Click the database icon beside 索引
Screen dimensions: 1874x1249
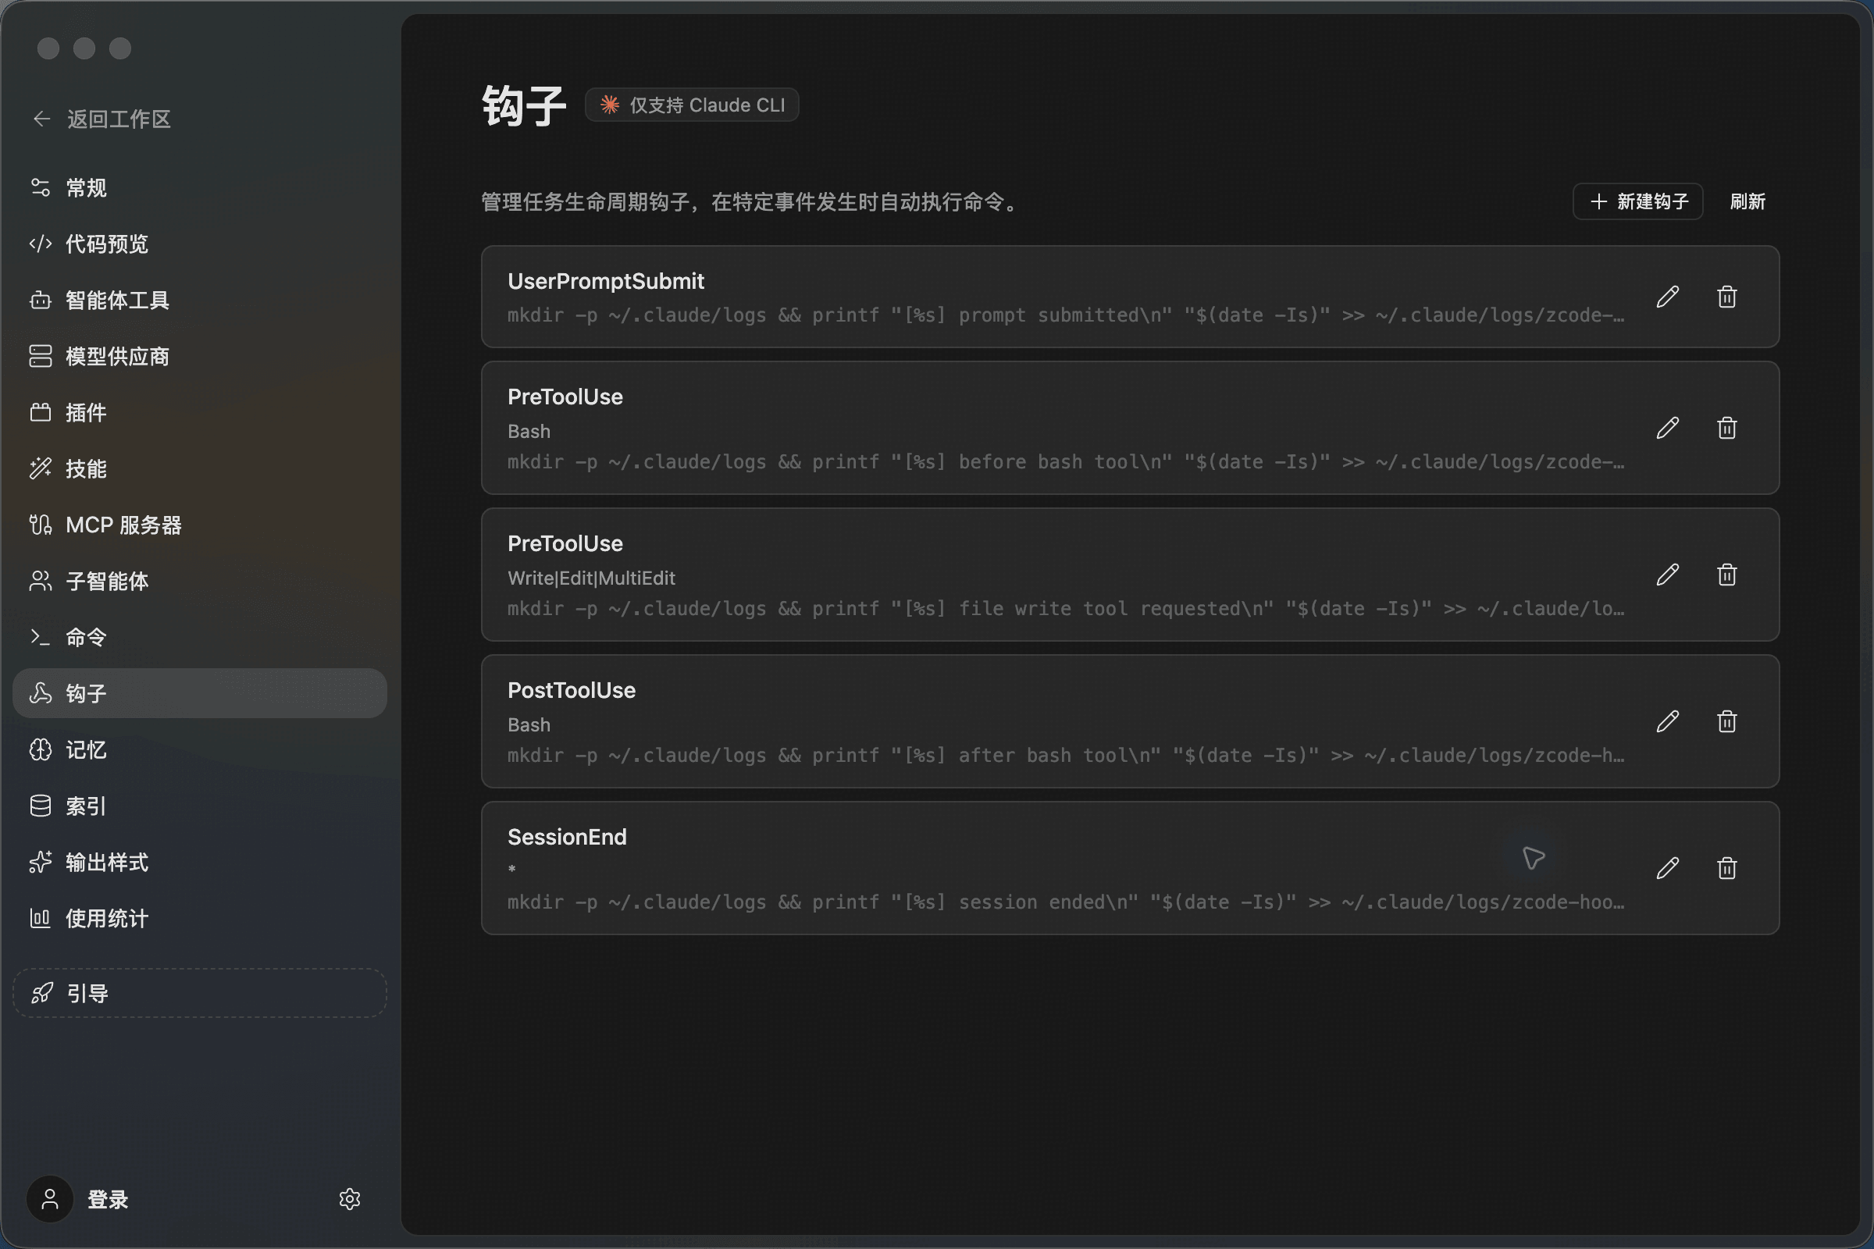coord(41,806)
